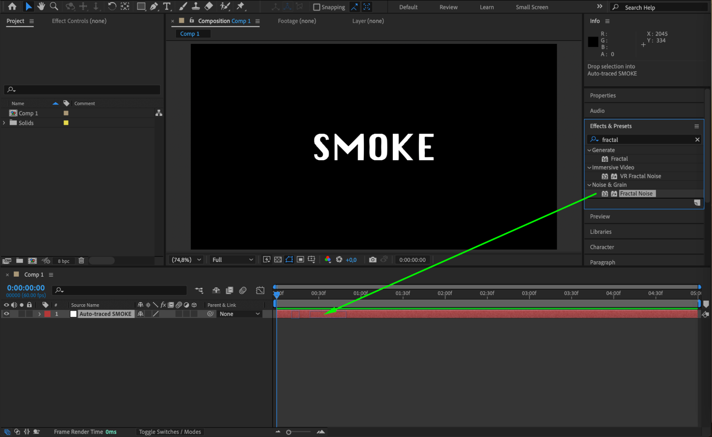
Task: Click the Take Snapshot camera icon
Action: tap(373, 259)
